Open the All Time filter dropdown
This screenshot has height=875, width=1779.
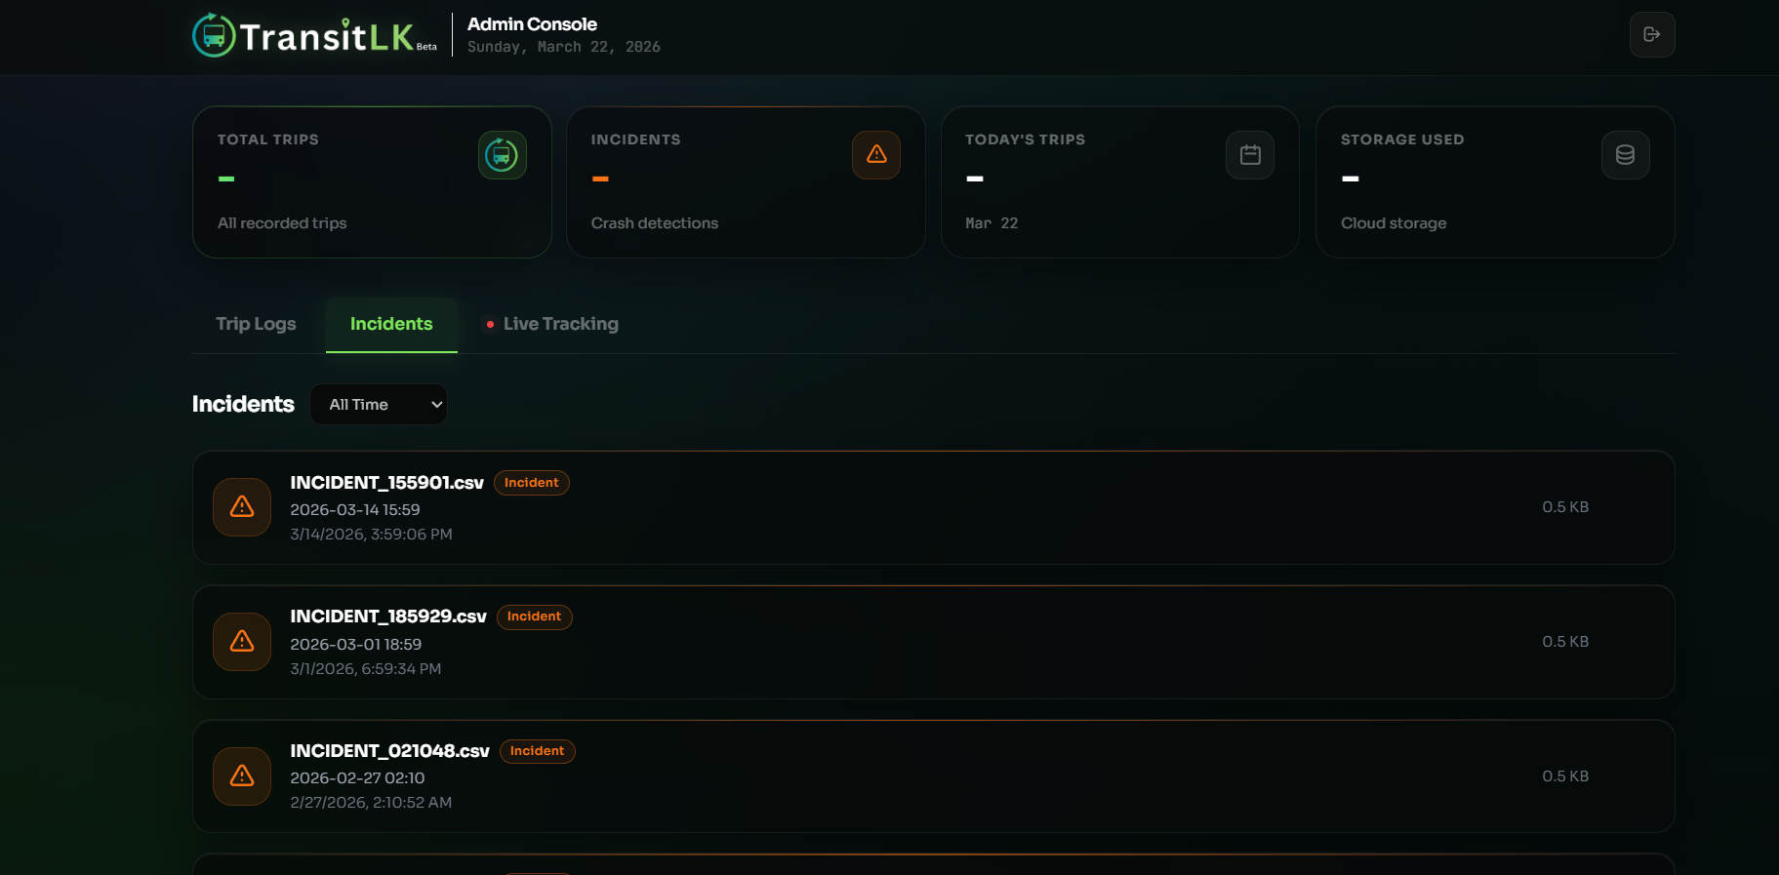[x=379, y=405]
